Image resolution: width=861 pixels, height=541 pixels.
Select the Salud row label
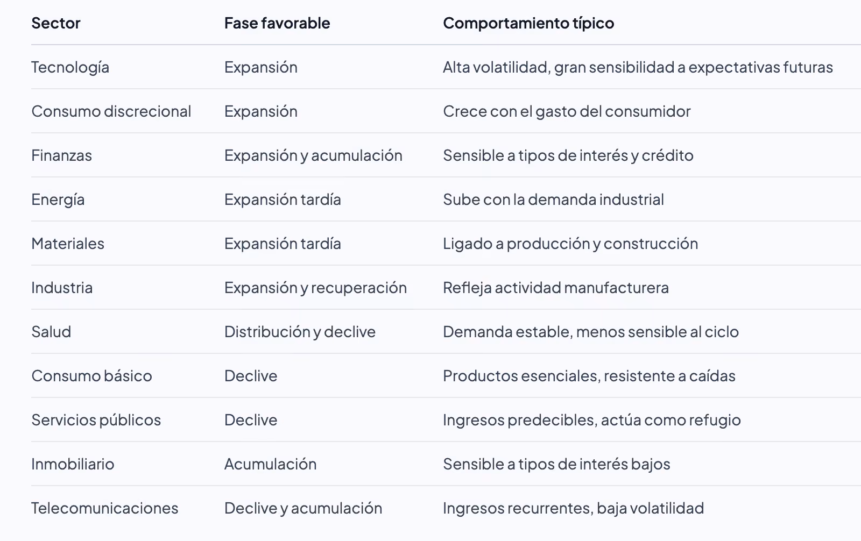click(x=51, y=332)
